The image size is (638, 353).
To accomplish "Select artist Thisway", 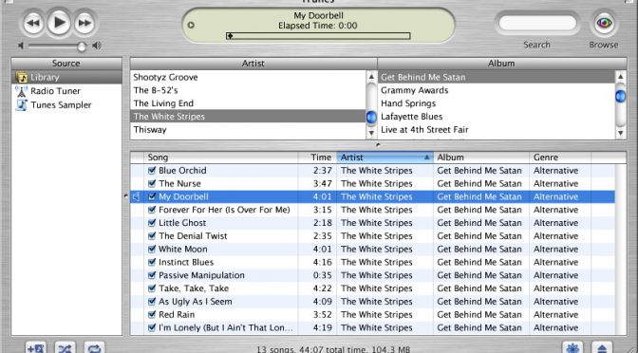I will point(248,129).
